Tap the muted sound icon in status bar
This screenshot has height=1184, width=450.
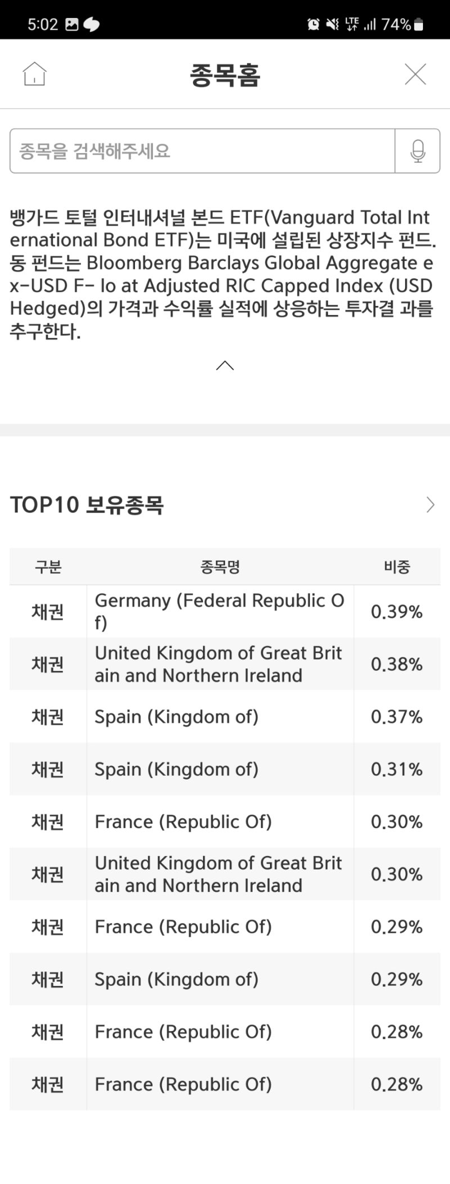332,24
